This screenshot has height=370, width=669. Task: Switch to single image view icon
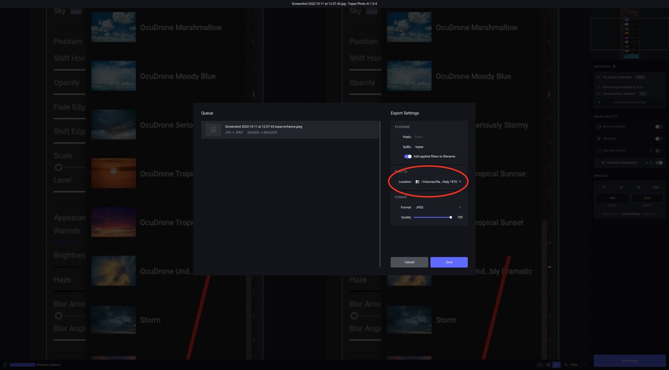pyautogui.click(x=540, y=365)
